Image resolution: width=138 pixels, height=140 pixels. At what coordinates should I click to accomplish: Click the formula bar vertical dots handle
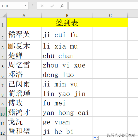tap(33, 6)
